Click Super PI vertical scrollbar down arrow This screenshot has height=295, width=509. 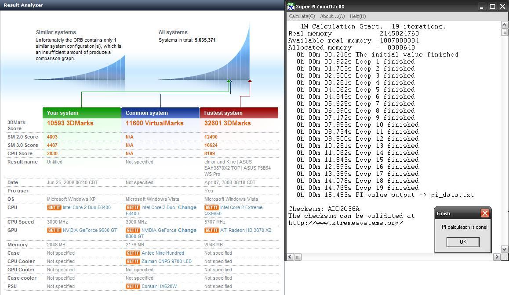tap(504, 249)
